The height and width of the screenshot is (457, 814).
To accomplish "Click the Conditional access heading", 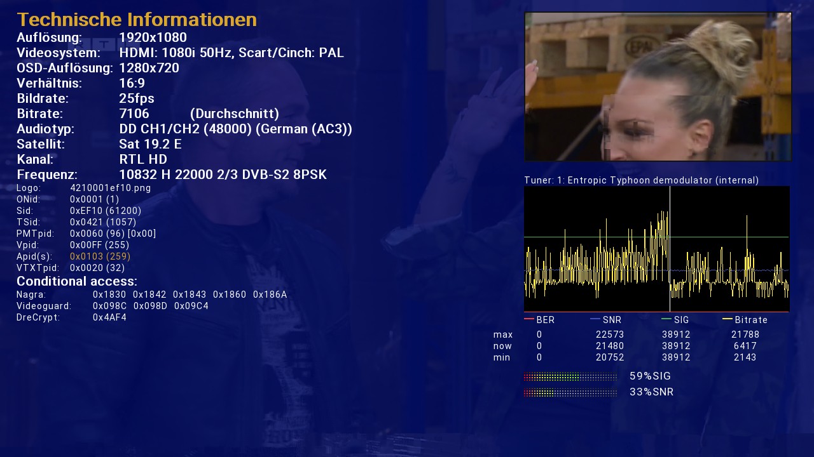I will 77,281.
